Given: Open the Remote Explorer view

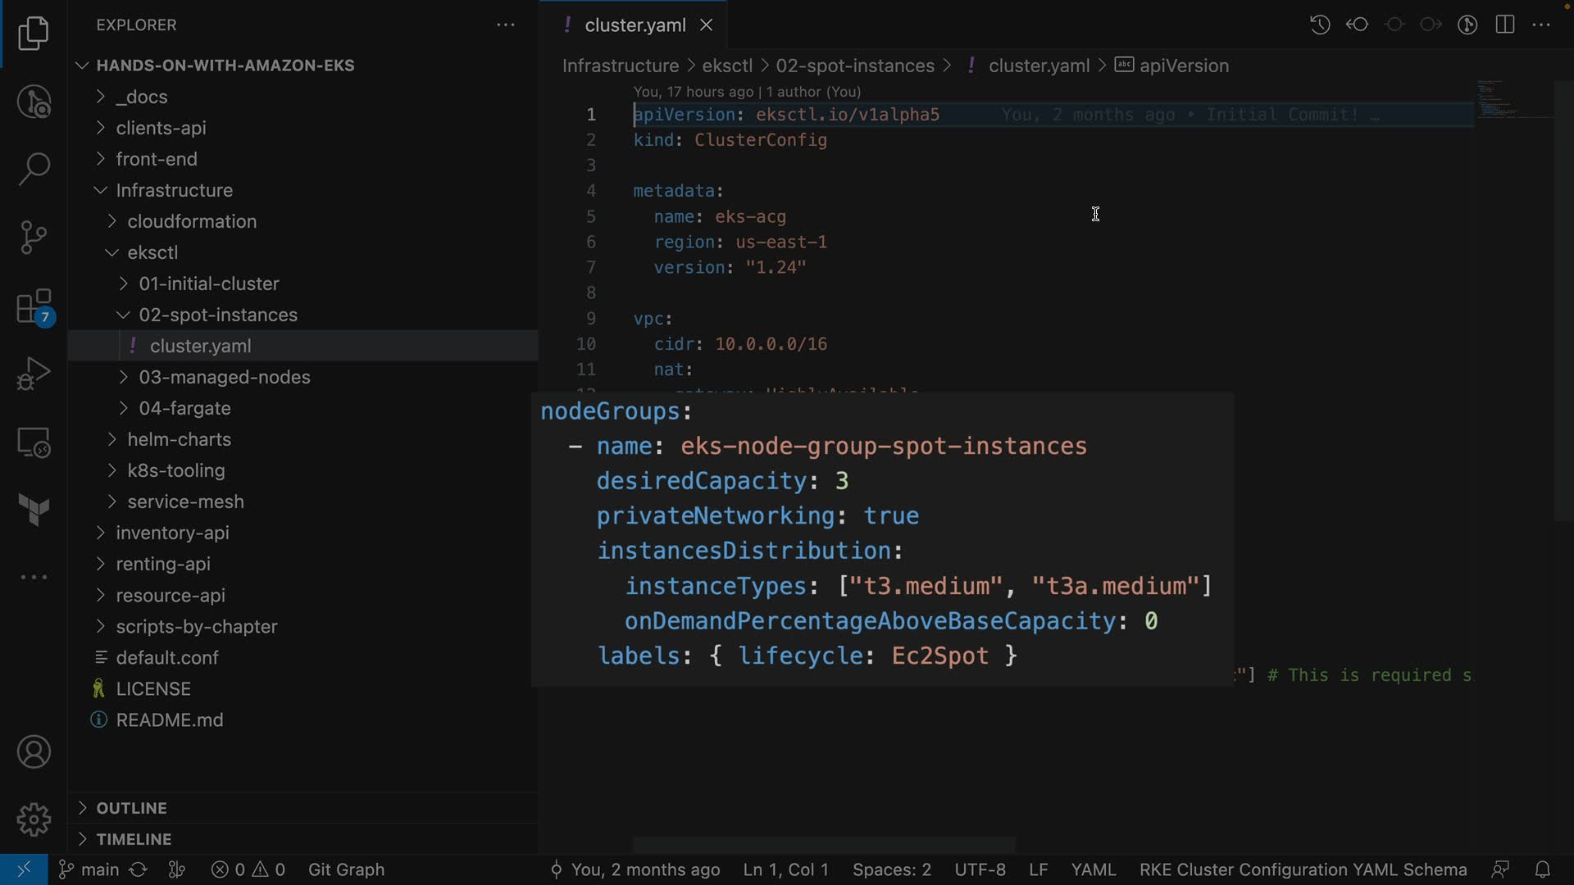Looking at the screenshot, I should [34, 443].
